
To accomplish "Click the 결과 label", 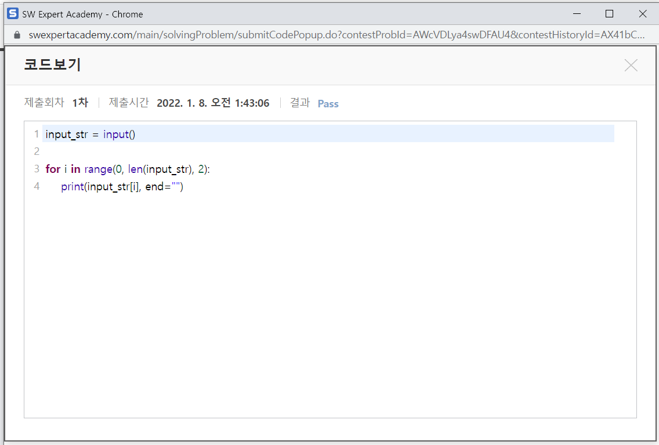I will click(300, 103).
